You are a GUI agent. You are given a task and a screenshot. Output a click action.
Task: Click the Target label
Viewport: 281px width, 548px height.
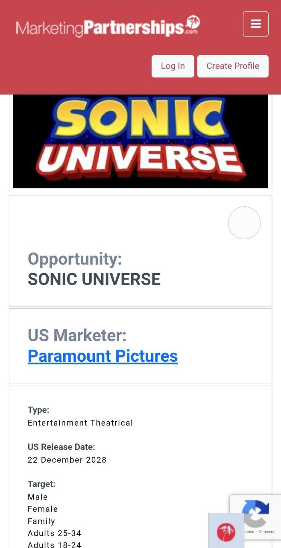tap(41, 484)
